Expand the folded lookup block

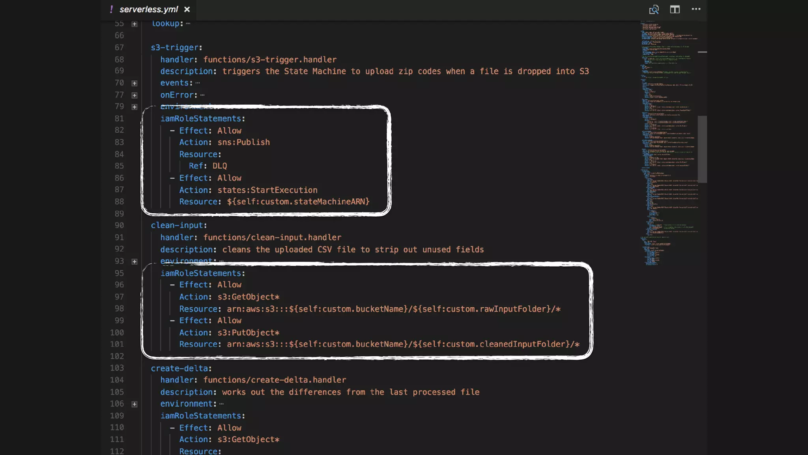click(x=135, y=24)
